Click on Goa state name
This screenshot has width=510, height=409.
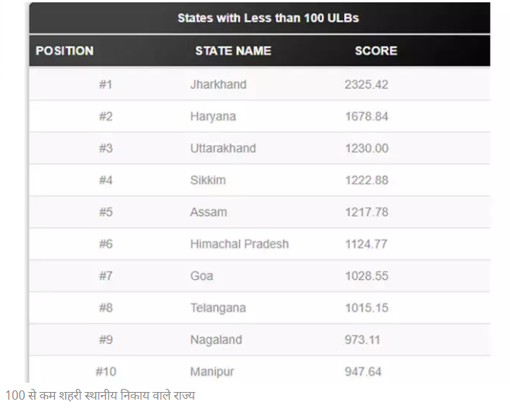click(202, 276)
